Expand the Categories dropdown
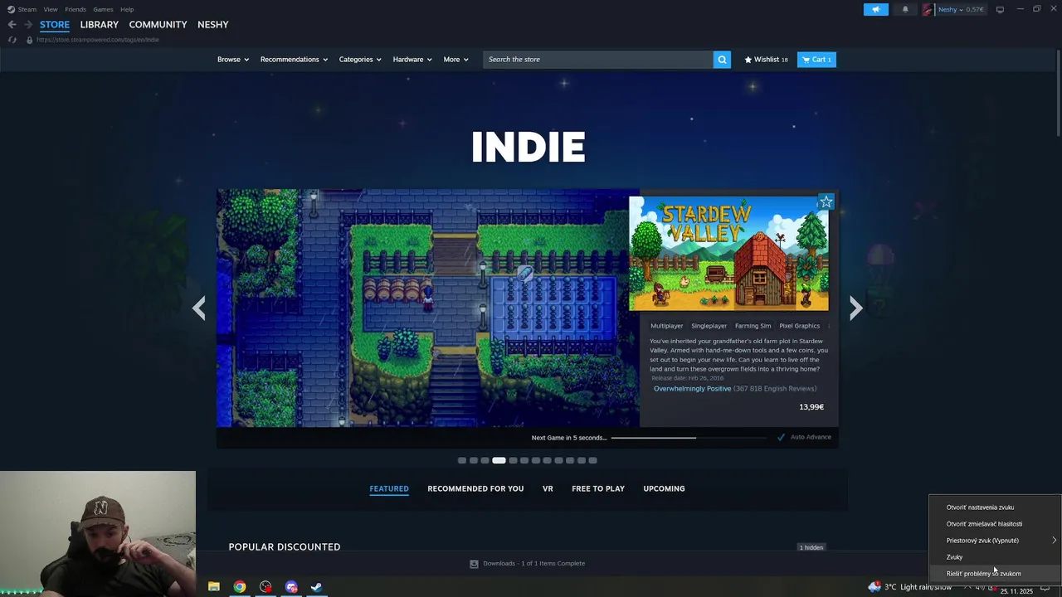Image resolution: width=1062 pixels, height=597 pixels. pyautogui.click(x=360, y=60)
